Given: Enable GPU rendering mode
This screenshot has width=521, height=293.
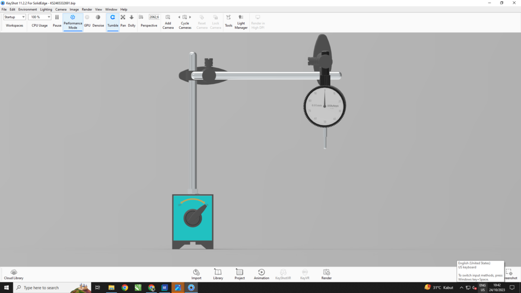Looking at the screenshot, I should [87, 21].
